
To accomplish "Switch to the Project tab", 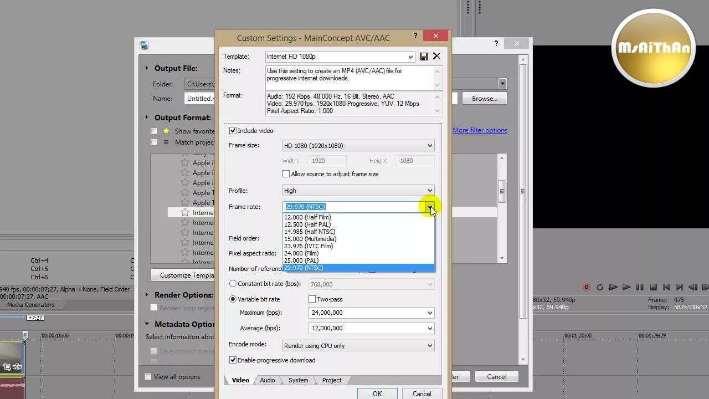I will click(332, 380).
